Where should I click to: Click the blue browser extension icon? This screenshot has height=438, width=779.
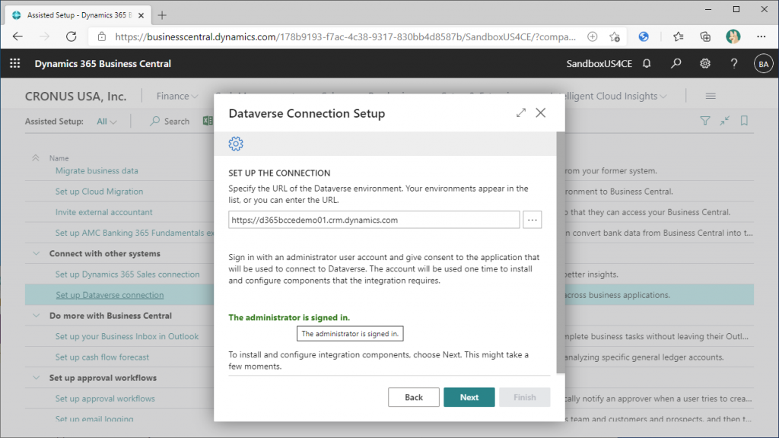click(644, 36)
